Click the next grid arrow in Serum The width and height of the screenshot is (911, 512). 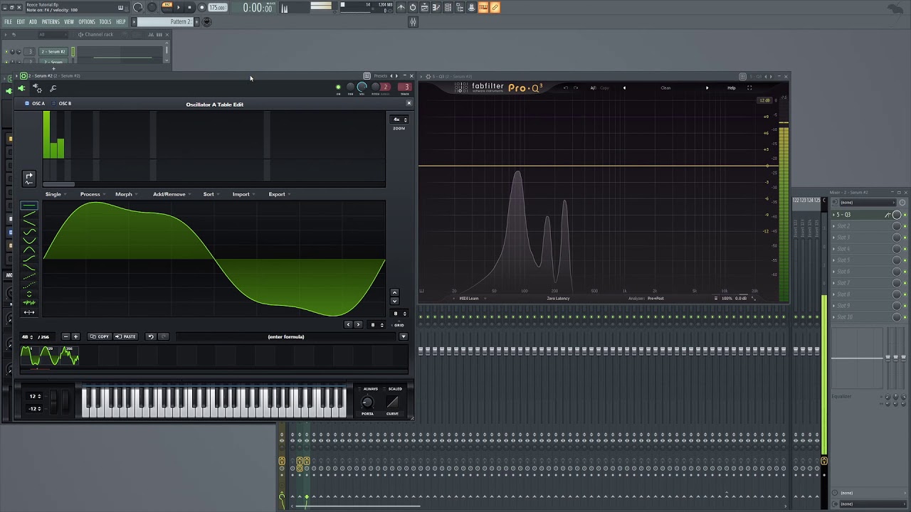coord(358,324)
